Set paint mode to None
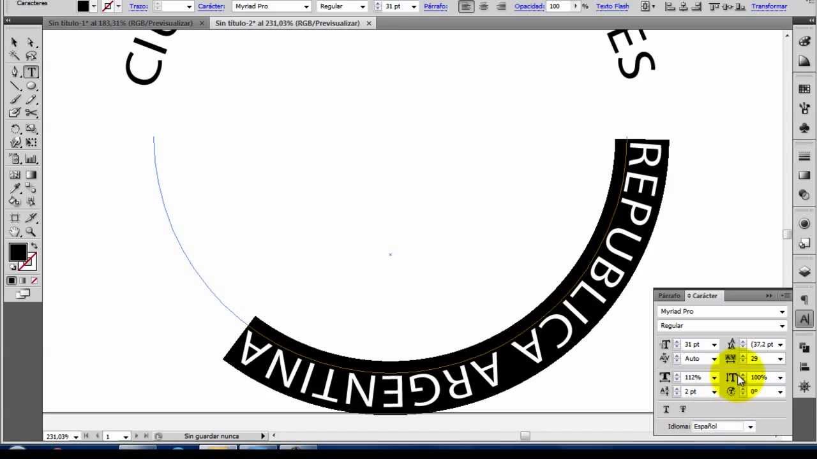817x459 pixels. (x=34, y=280)
